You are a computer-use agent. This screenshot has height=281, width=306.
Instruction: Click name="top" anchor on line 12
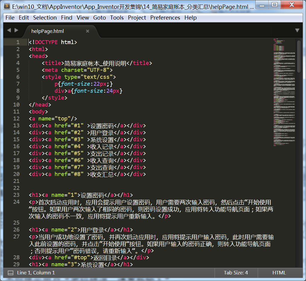coord(54,119)
